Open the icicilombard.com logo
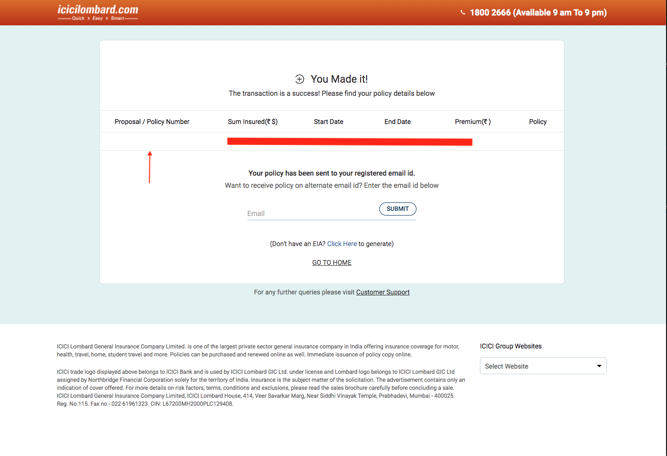 (x=98, y=13)
